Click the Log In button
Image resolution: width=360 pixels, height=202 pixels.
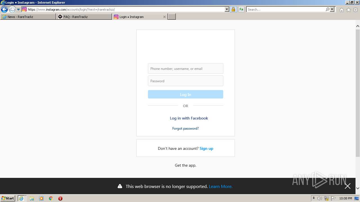pyautogui.click(x=186, y=94)
